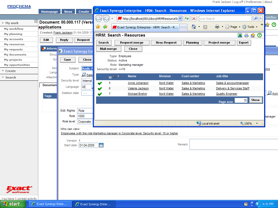Open My opportunities in the sidebar
278x208 pixels.
[x=17, y=65]
